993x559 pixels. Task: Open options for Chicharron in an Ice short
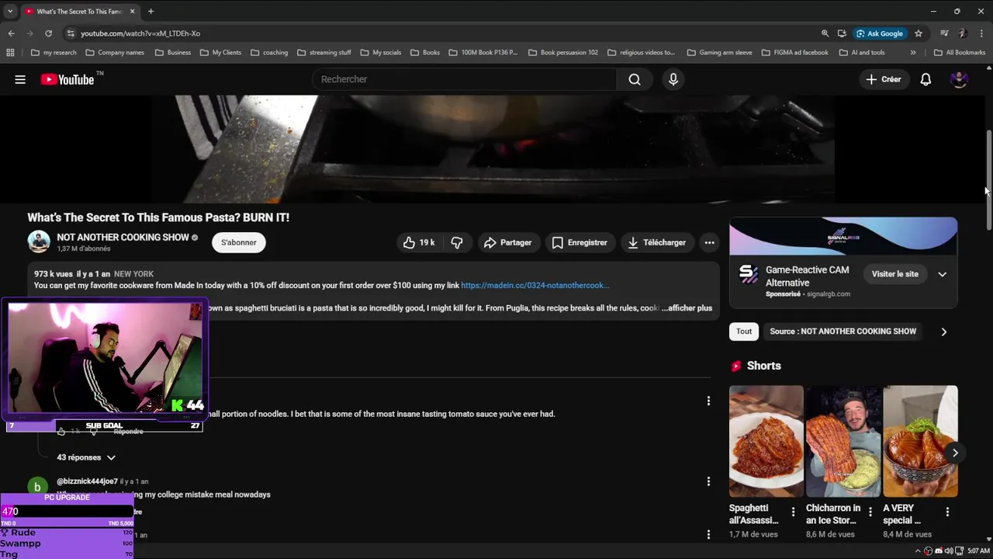tap(870, 512)
